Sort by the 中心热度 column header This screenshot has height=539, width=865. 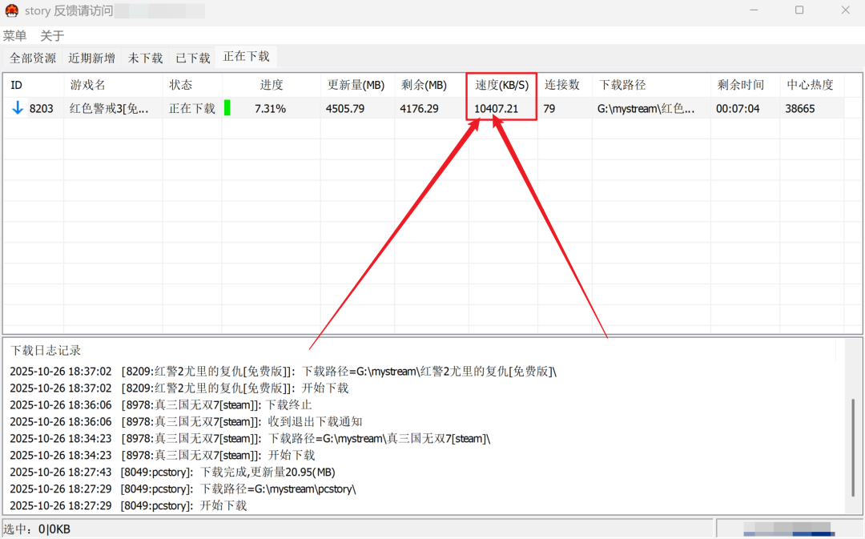click(810, 85)
